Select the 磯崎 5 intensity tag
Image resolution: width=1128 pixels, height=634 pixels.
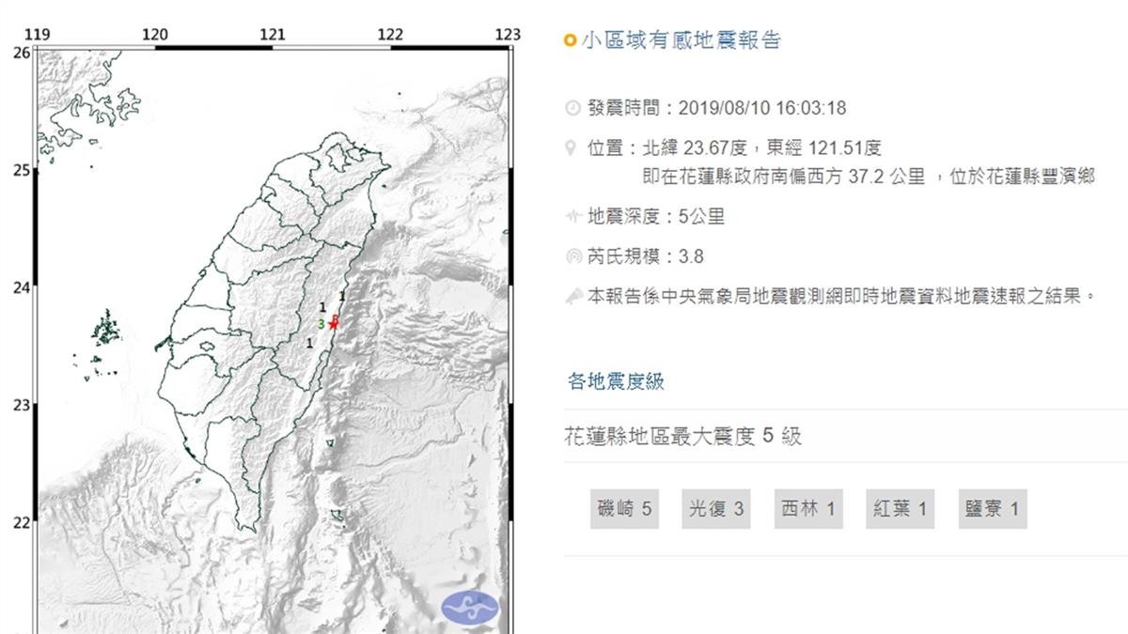pyautogui.click(x=624, y=509)
